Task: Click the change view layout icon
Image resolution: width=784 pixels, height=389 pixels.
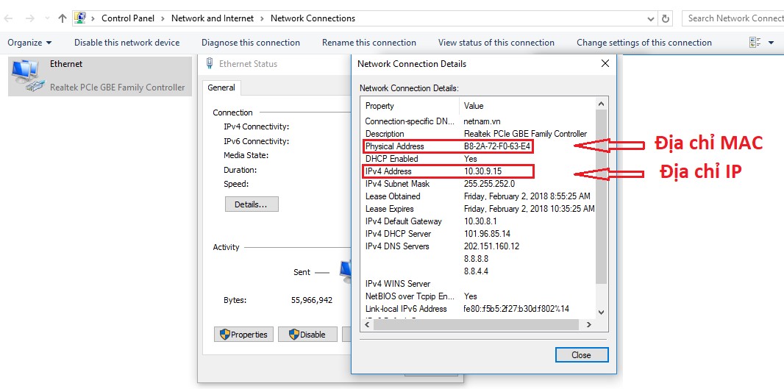Action: point(754,43)
